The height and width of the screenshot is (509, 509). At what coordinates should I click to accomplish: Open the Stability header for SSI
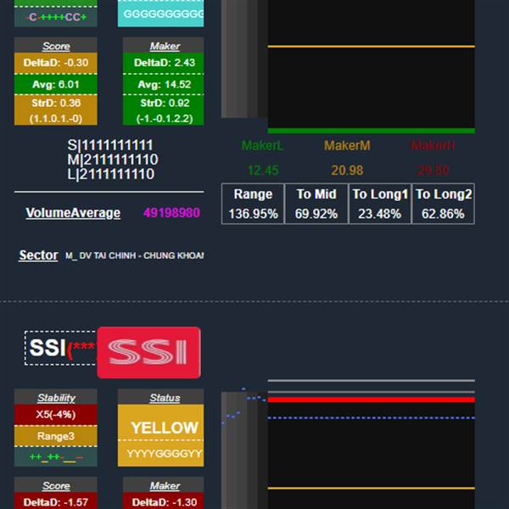click(56, 397)
